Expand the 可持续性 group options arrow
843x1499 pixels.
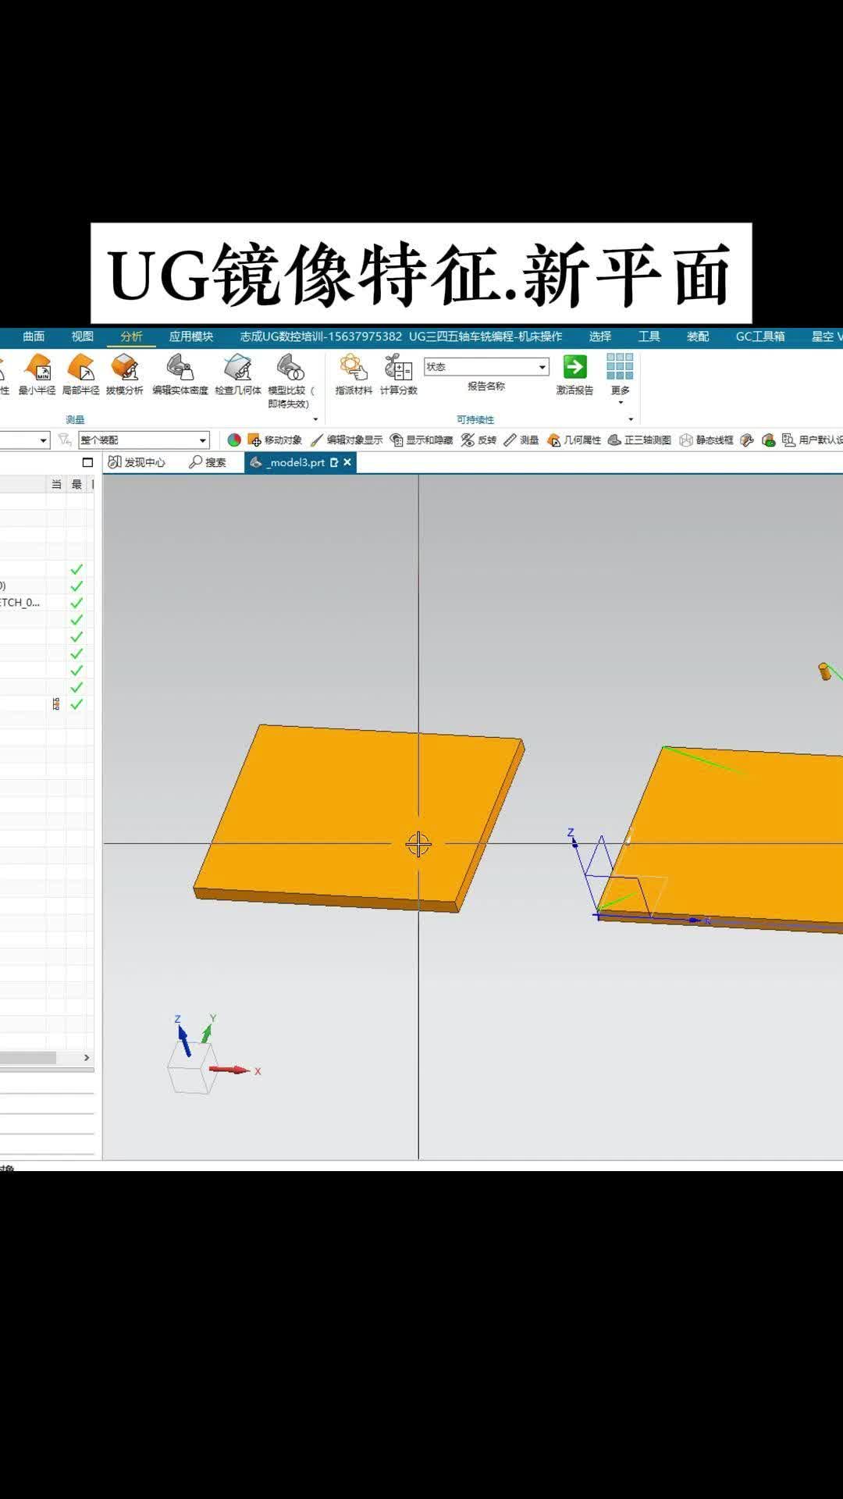(x=631, y=419)
